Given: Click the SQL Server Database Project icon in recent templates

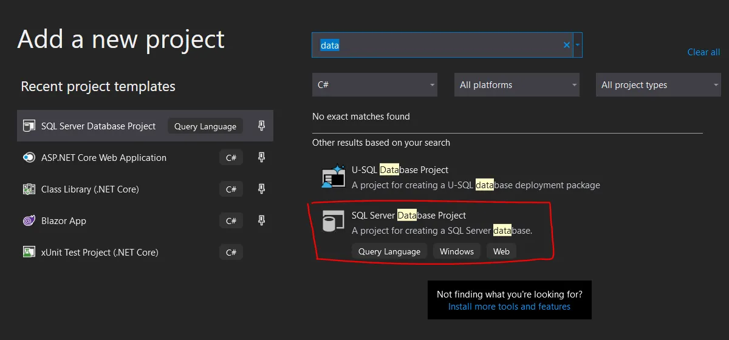Looking at the screenshot, I should (x=29, y=126).
